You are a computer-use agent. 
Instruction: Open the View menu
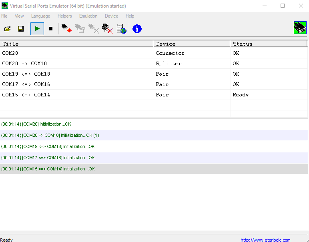pyautogui.click(x=19, y=16)
